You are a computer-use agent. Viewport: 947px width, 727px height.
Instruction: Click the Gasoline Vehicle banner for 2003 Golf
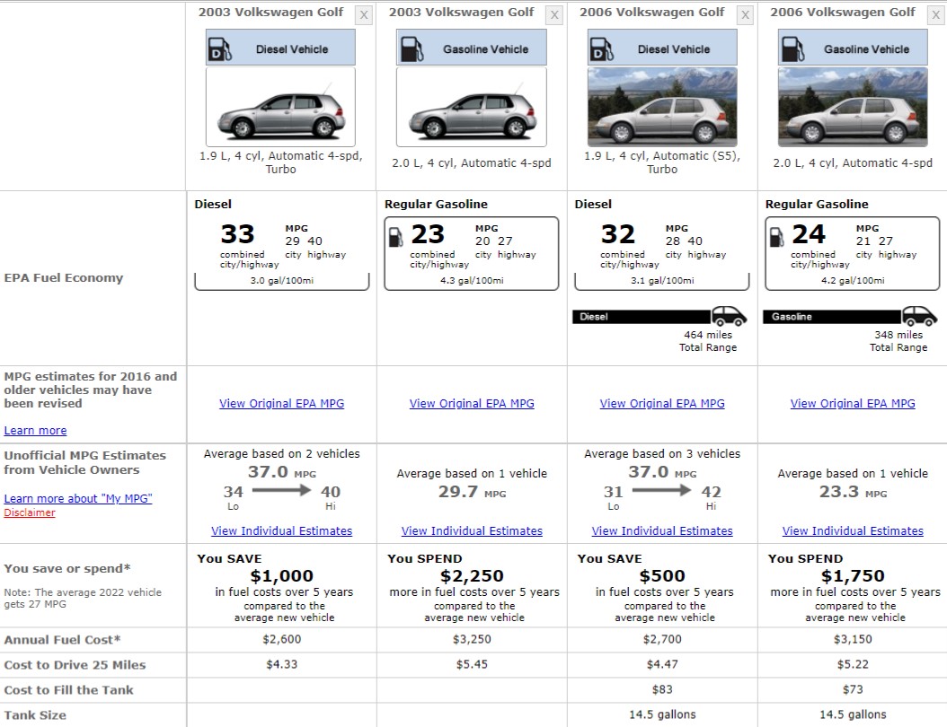pyautogui.click(x=472, y=48)
